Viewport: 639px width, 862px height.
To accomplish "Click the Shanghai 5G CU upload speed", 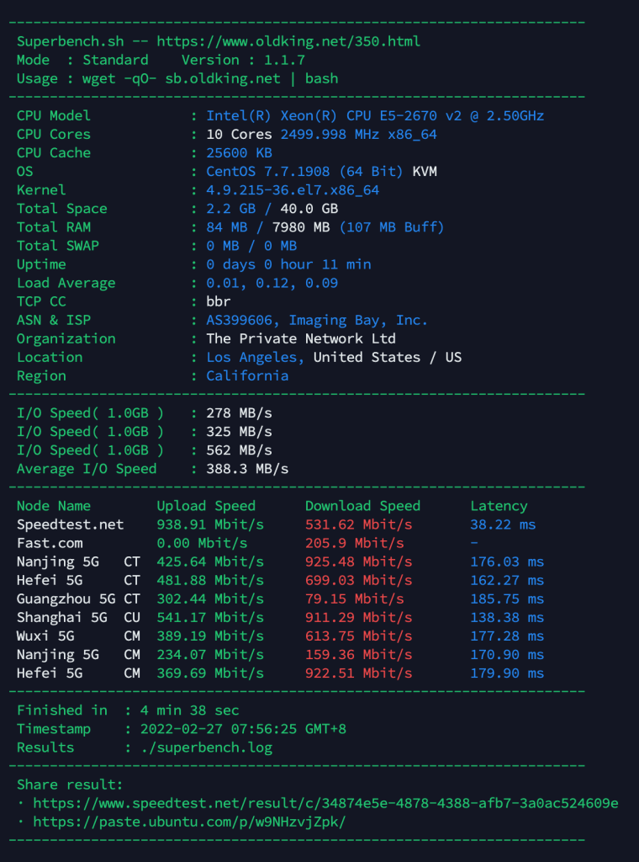I will 210,617.
